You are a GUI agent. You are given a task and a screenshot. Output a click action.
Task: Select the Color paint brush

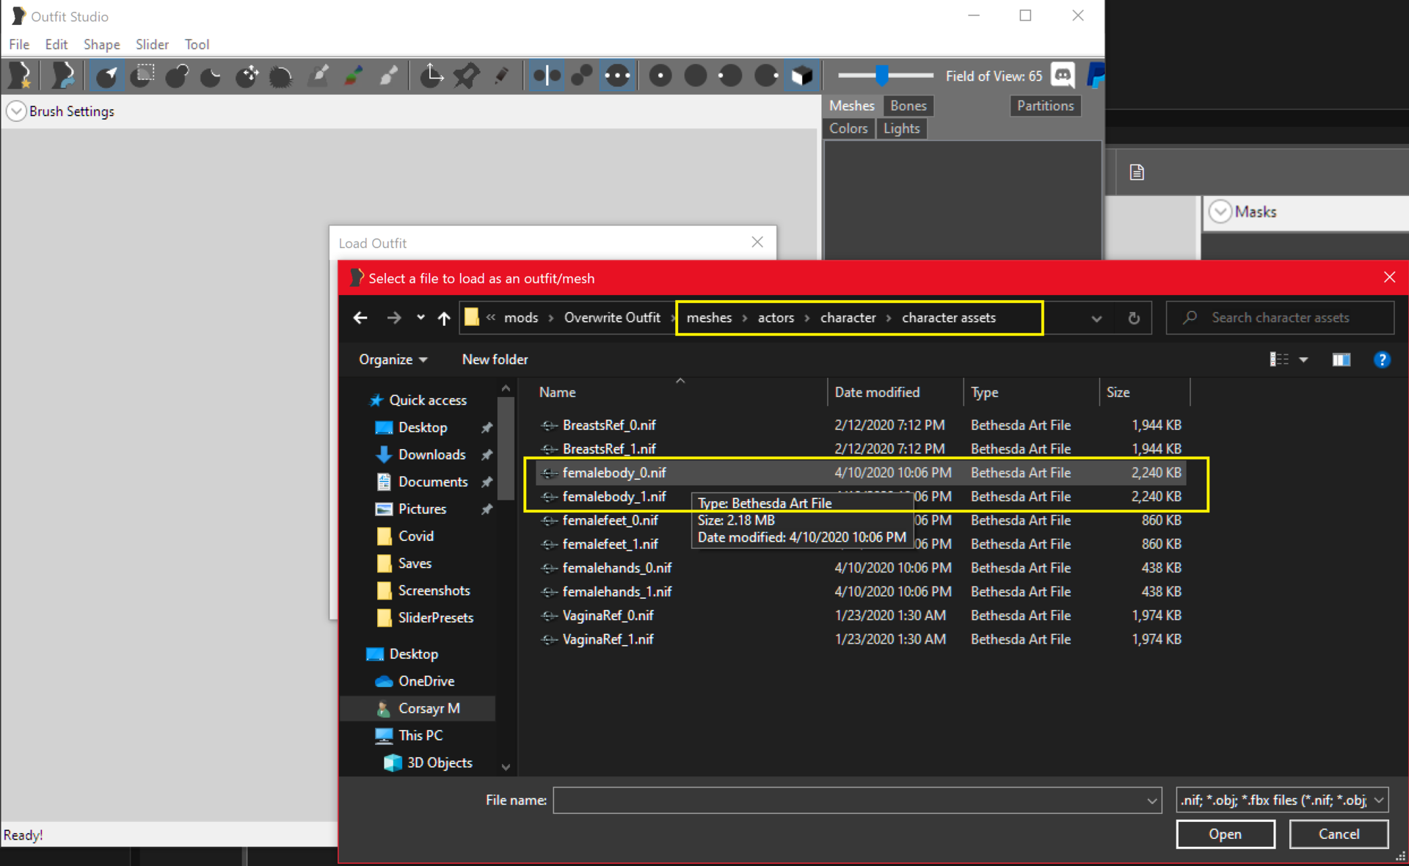(354, 76)
